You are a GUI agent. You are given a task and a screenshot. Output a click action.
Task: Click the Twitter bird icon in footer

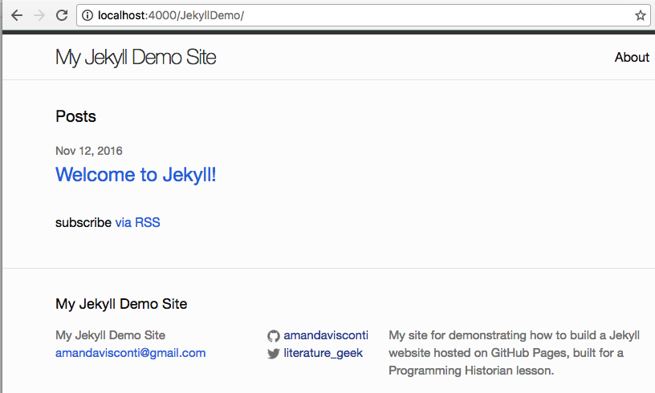(273, 354)
